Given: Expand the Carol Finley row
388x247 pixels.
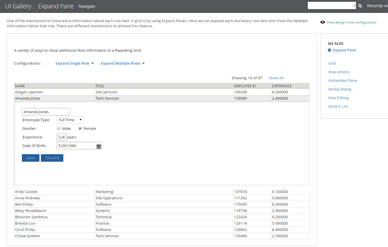Looking at the screenshot, I should [x=162, y=230].
